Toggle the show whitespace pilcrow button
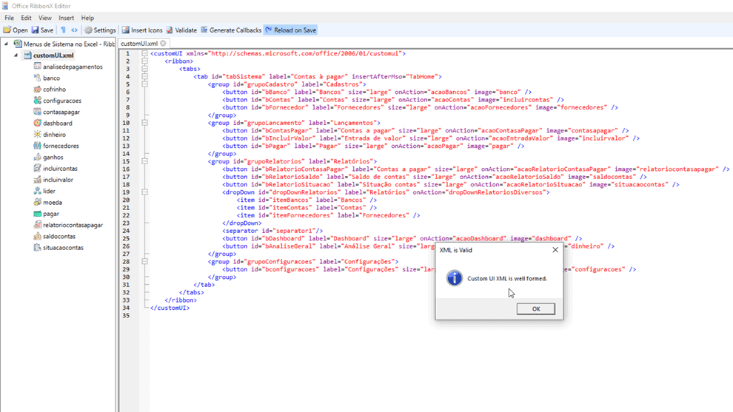 pyautogui.click(x=63, y=30)
